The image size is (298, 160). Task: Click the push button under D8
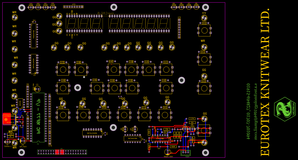pos(124,115)
